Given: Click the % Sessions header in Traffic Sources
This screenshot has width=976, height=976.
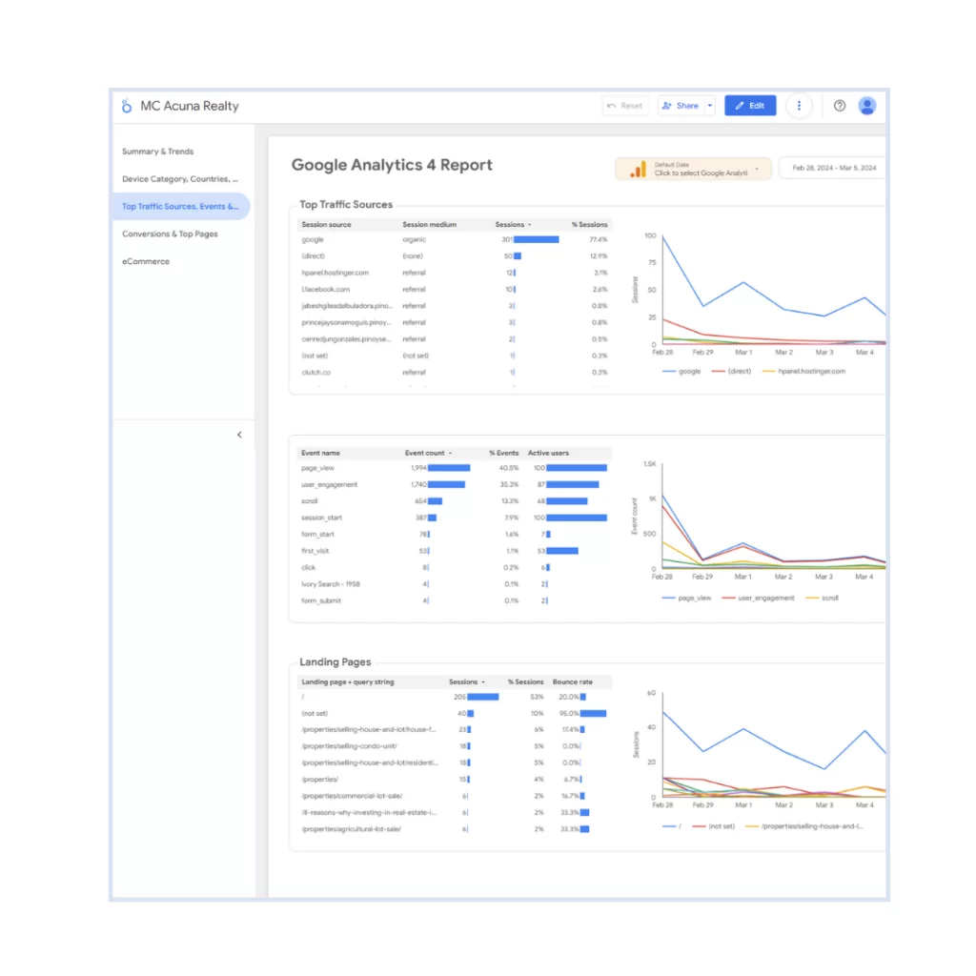Looking at the screenshot, I should (x=589, y=225).
